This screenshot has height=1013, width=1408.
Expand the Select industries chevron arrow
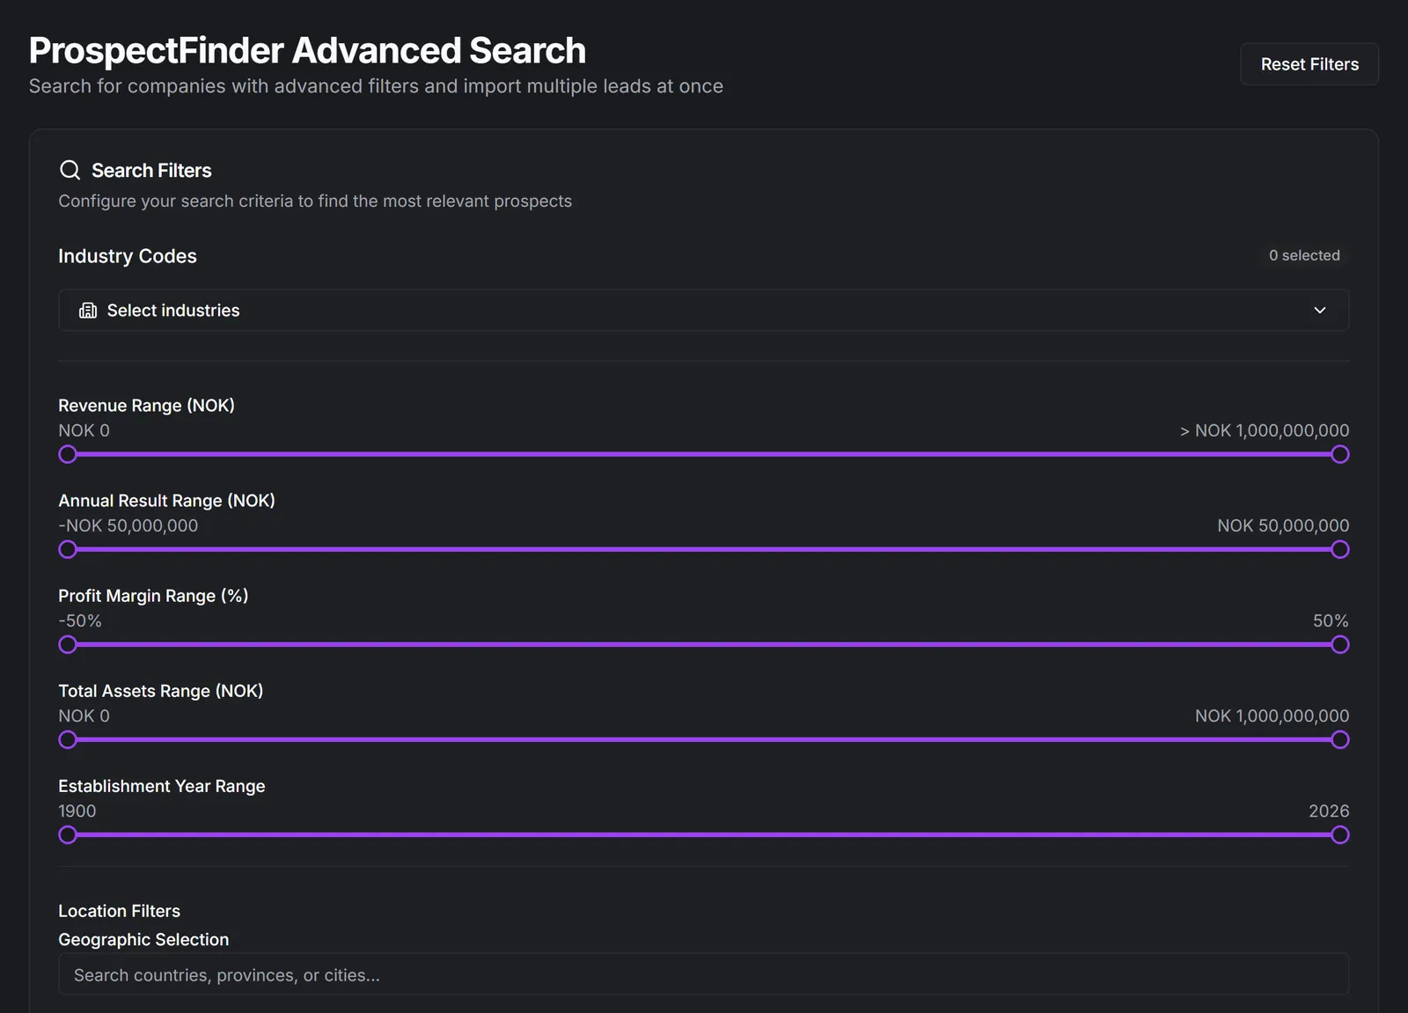[1319, 311]
